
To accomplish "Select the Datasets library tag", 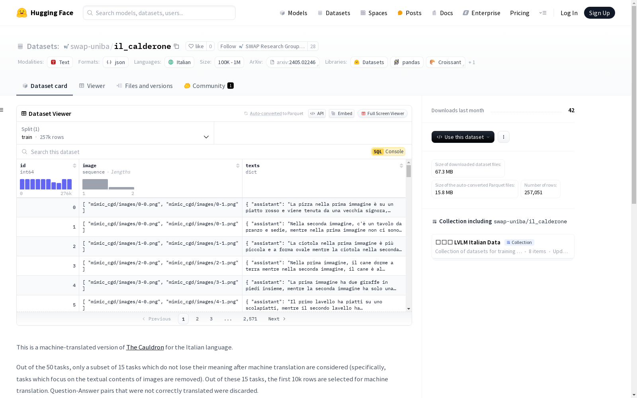I will pyautogui.click(x=369, y=62).
